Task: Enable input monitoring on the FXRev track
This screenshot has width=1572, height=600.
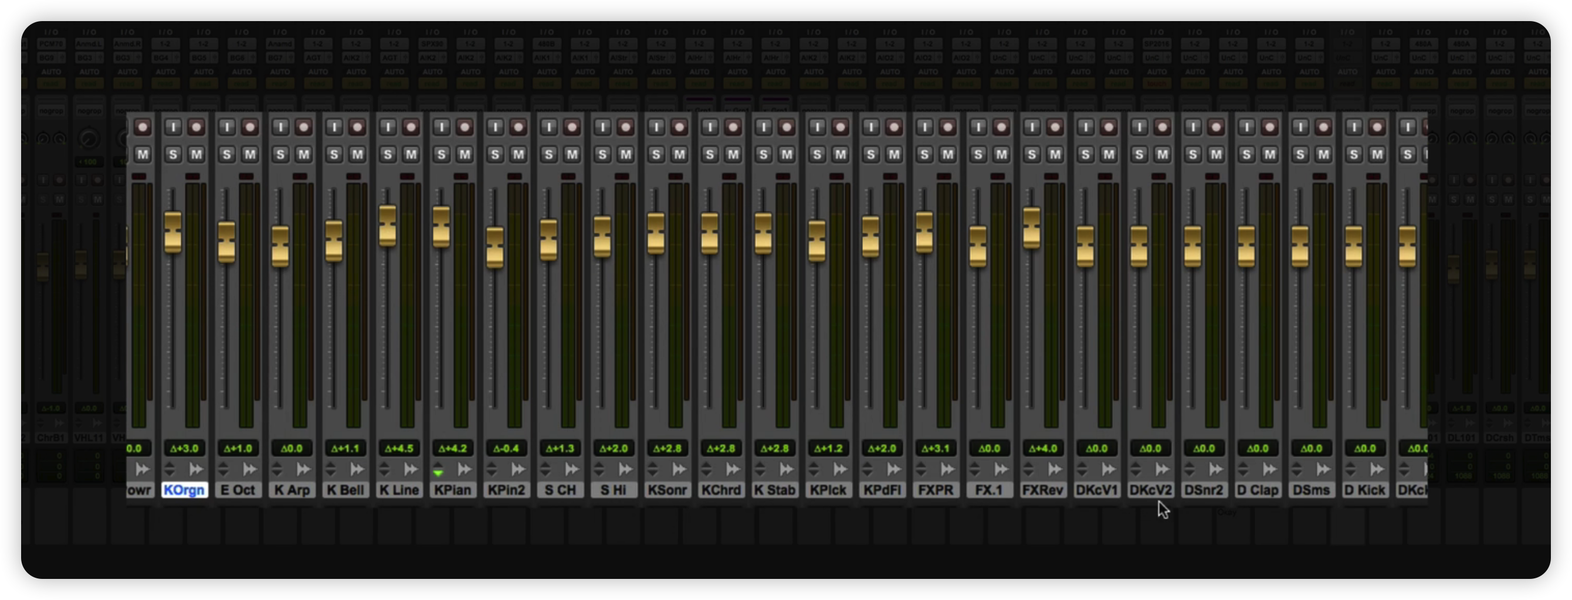Action: (1032, 127)
